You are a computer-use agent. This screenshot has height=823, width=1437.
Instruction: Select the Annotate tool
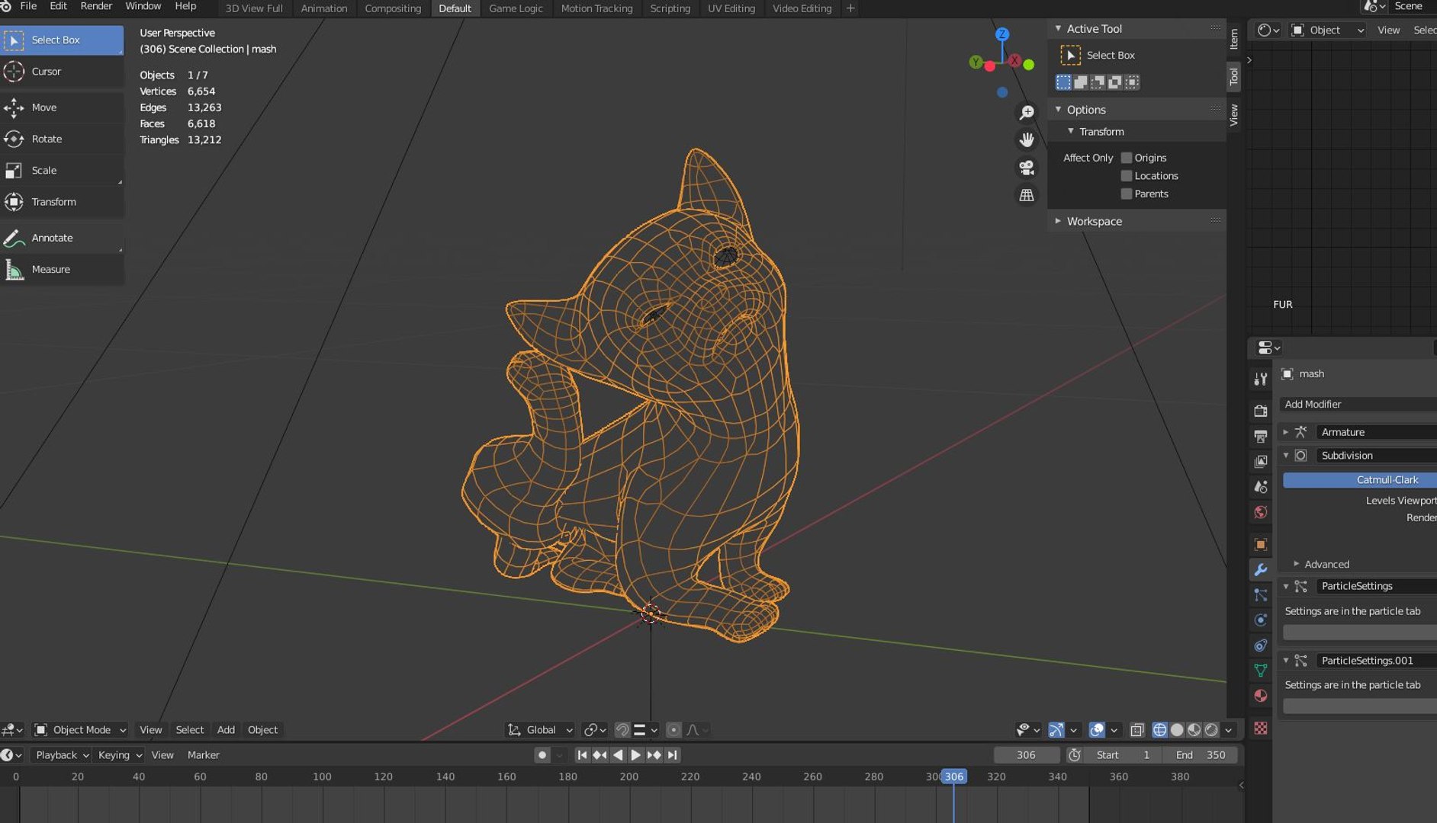point(62,238)
